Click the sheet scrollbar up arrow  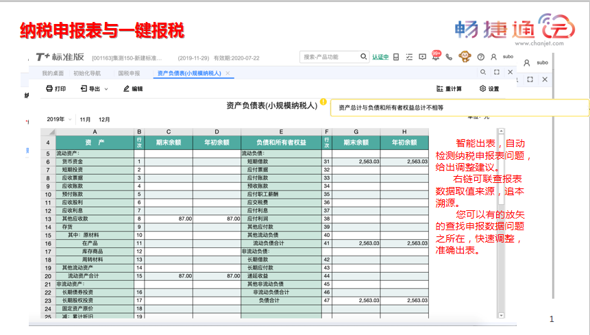(501, 132)
